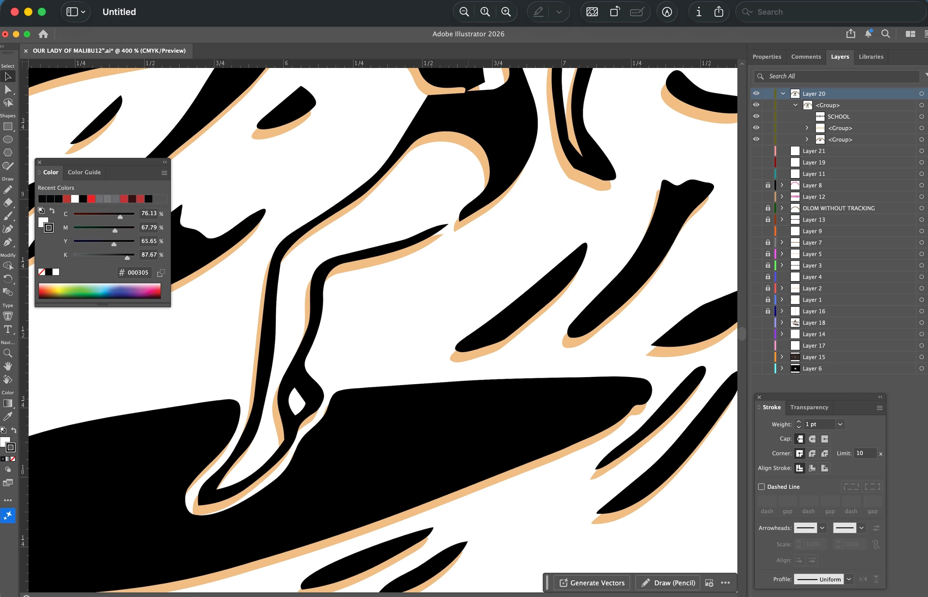Switch to the Properties tab
This screenshot has width=928, height=597.
[766, 57]
